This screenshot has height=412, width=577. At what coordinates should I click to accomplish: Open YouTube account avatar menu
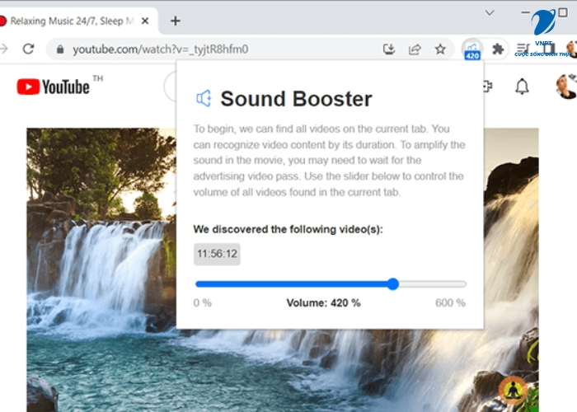click(x=566, y=87)
